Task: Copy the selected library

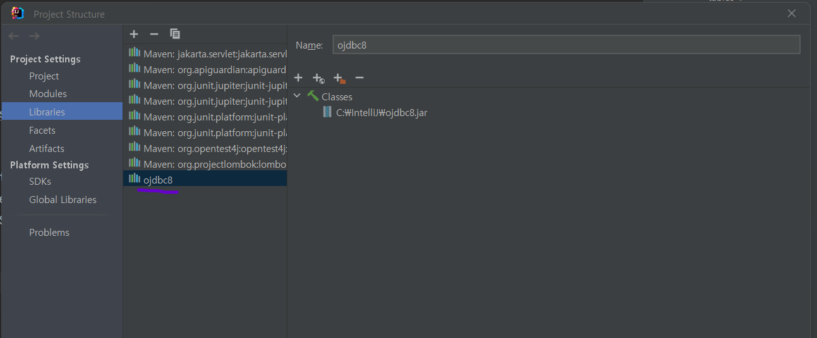Action: pos(175,34)
